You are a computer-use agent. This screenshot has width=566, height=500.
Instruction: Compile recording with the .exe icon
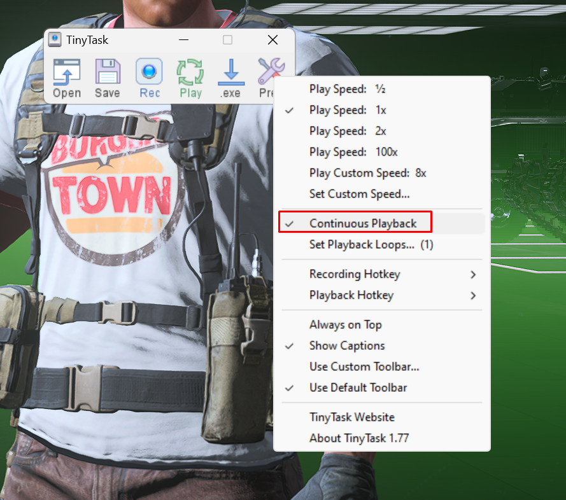pos(231,78)
